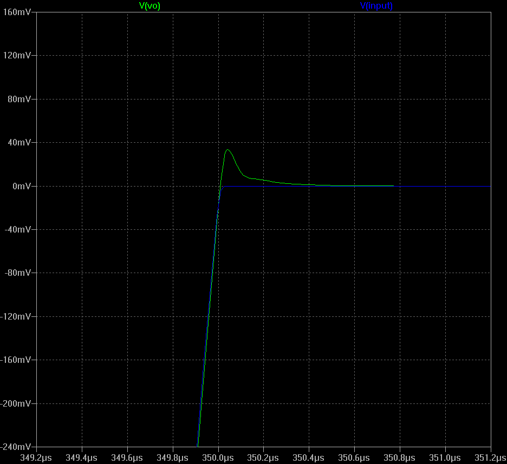The width and height of the screenshot is (507, 464).
Task: Click the -40mV vertical axis label
Action: tap(18, 230)
